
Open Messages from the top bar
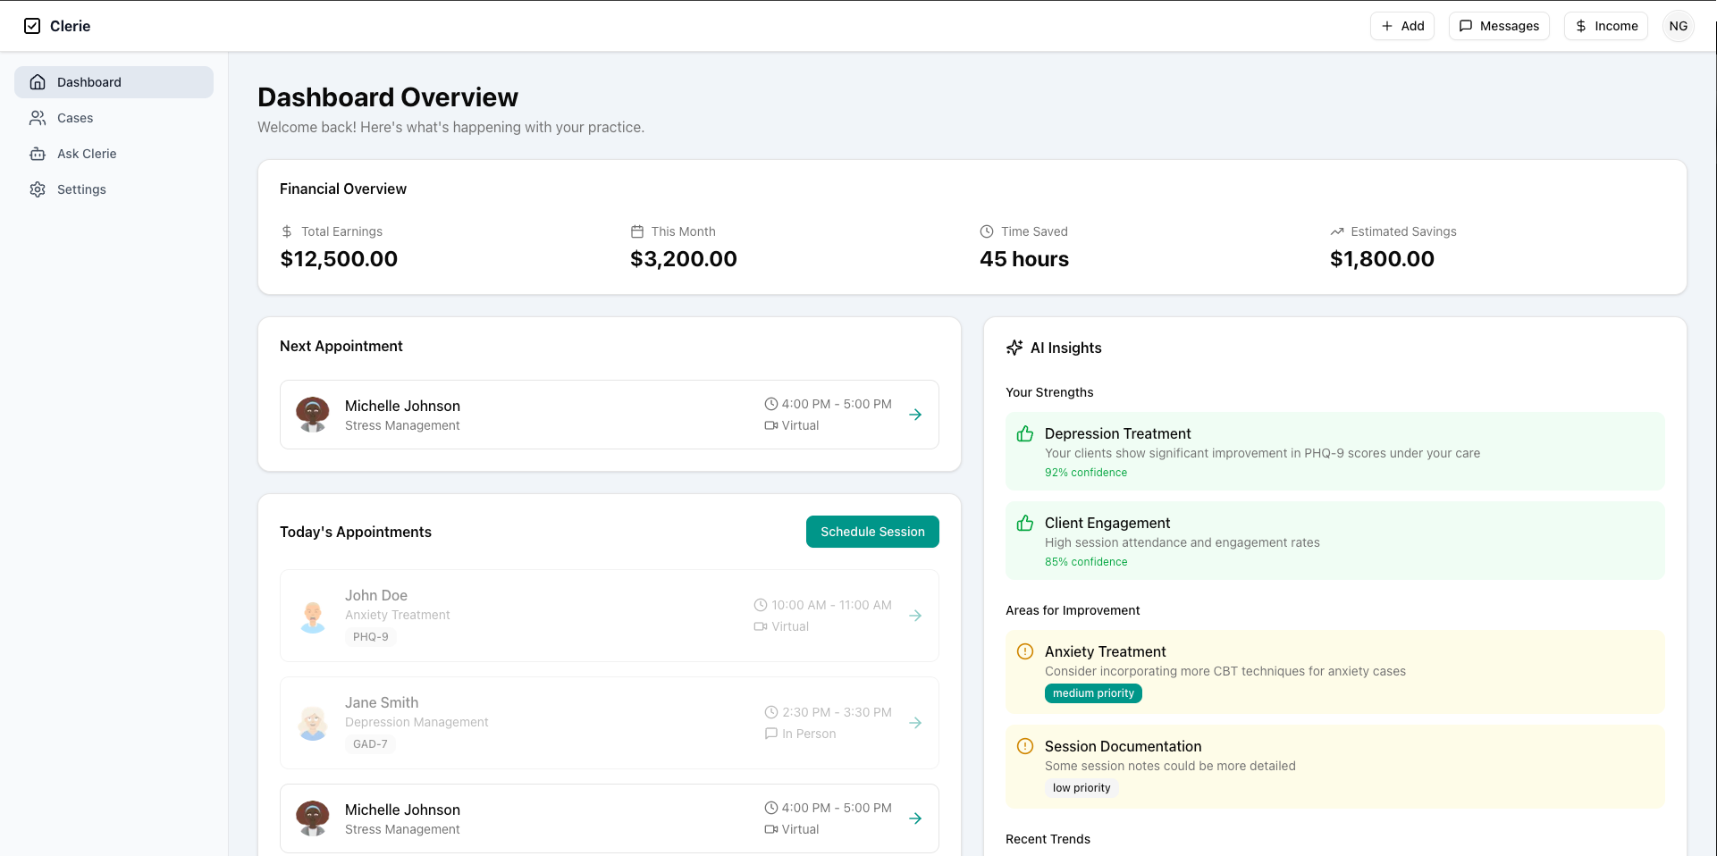1499,25
